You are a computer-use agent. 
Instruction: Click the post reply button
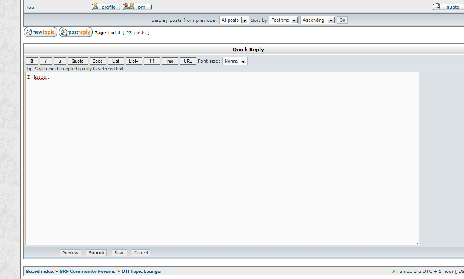click(76, 32)
